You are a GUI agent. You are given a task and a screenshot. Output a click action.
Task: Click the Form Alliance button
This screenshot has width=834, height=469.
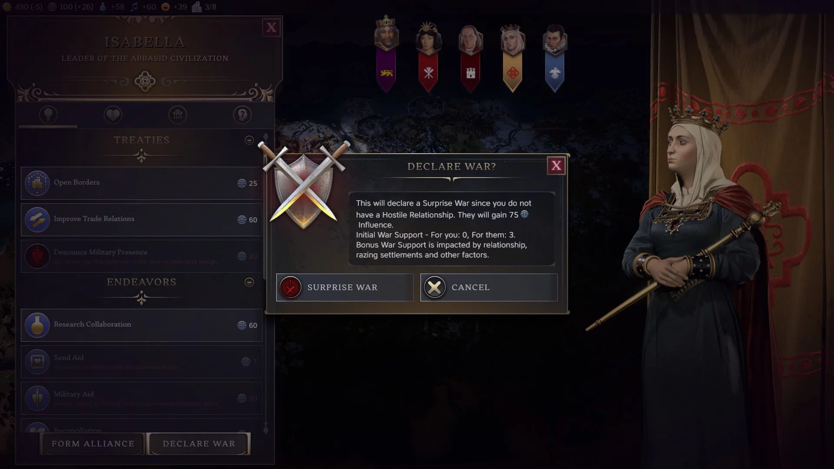[x=93, y=444]
